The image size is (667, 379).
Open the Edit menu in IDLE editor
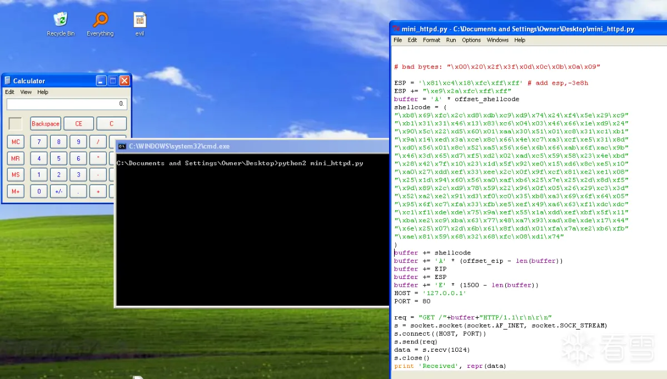[x=412, y=40]
